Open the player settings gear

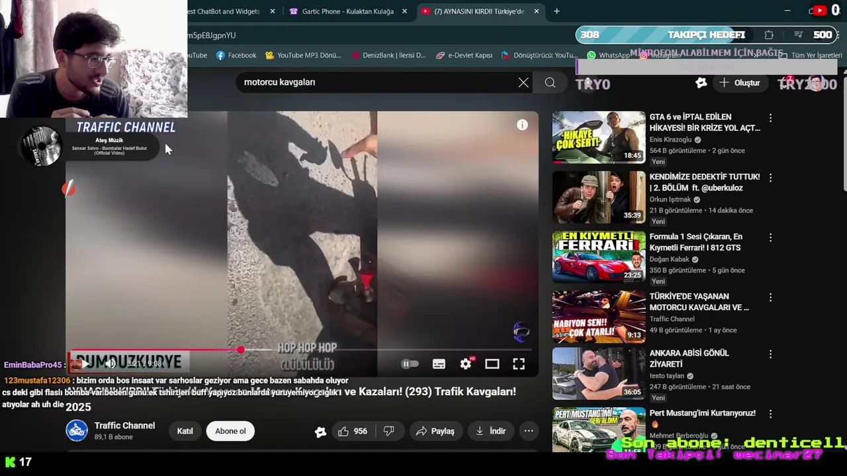point(466,364)
